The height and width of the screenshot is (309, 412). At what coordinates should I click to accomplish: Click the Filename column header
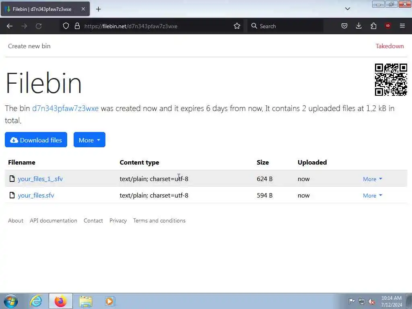pyautogui.click(x=22, y=163)
